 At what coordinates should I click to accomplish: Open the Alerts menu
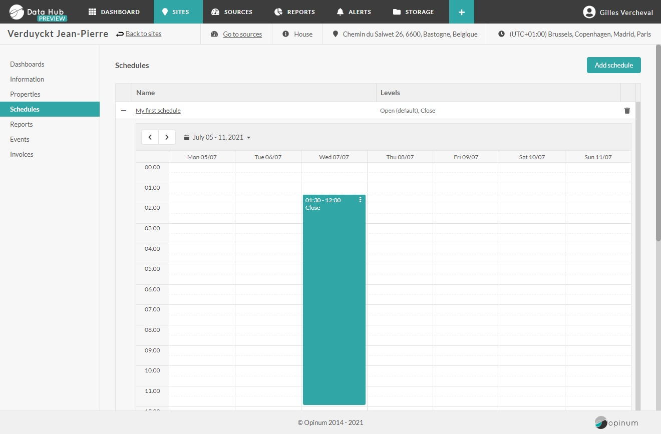354,12
